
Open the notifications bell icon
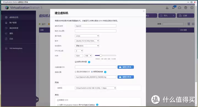(x=173, y=8)
